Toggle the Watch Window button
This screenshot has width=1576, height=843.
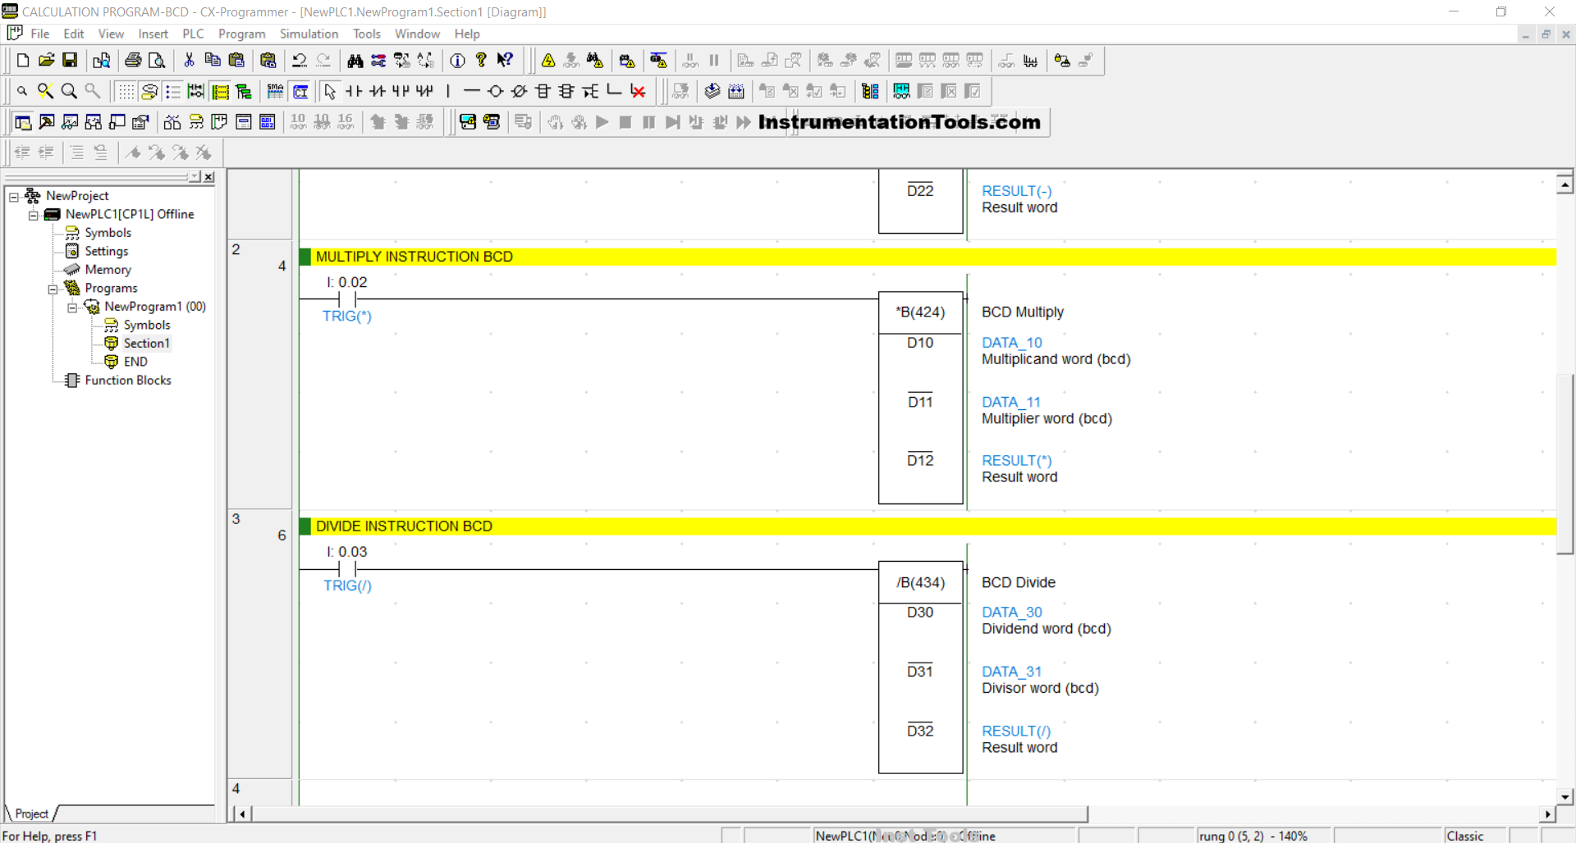click(x=71, y=122)
